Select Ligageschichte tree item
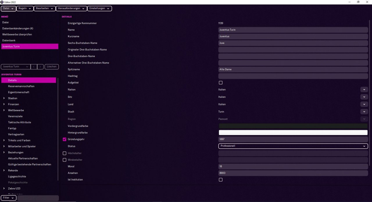 (x=17, y=176)
